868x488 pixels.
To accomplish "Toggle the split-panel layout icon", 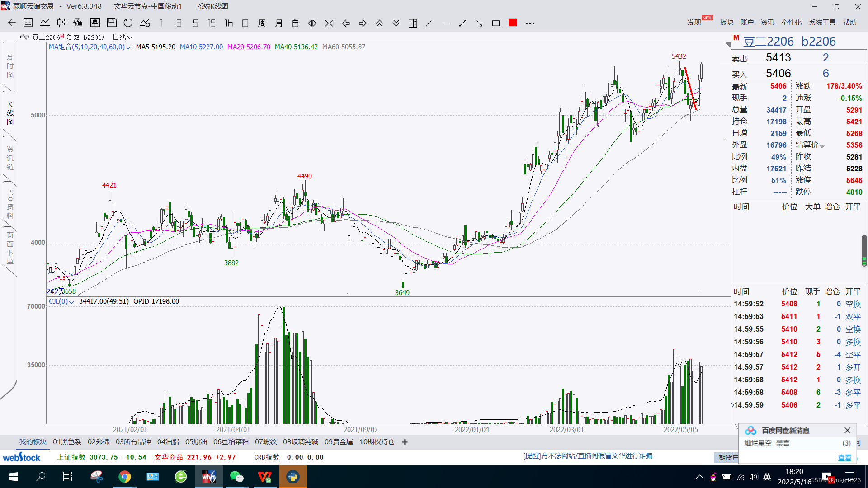I will [413, 23].
